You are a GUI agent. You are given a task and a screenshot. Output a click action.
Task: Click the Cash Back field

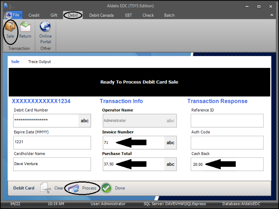(x=227, y=164)
